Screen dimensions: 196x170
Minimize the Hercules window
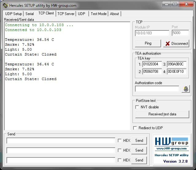coord(167,5)
